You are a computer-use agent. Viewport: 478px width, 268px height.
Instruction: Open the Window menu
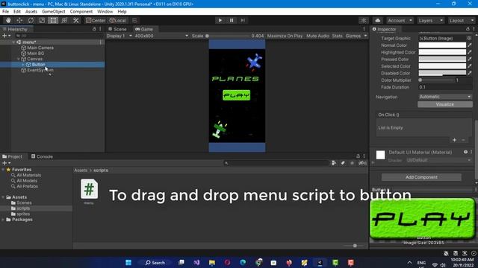(x=105, y=12)
